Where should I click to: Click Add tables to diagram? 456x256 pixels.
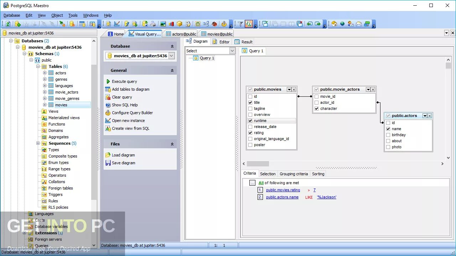tap(131, 89)
